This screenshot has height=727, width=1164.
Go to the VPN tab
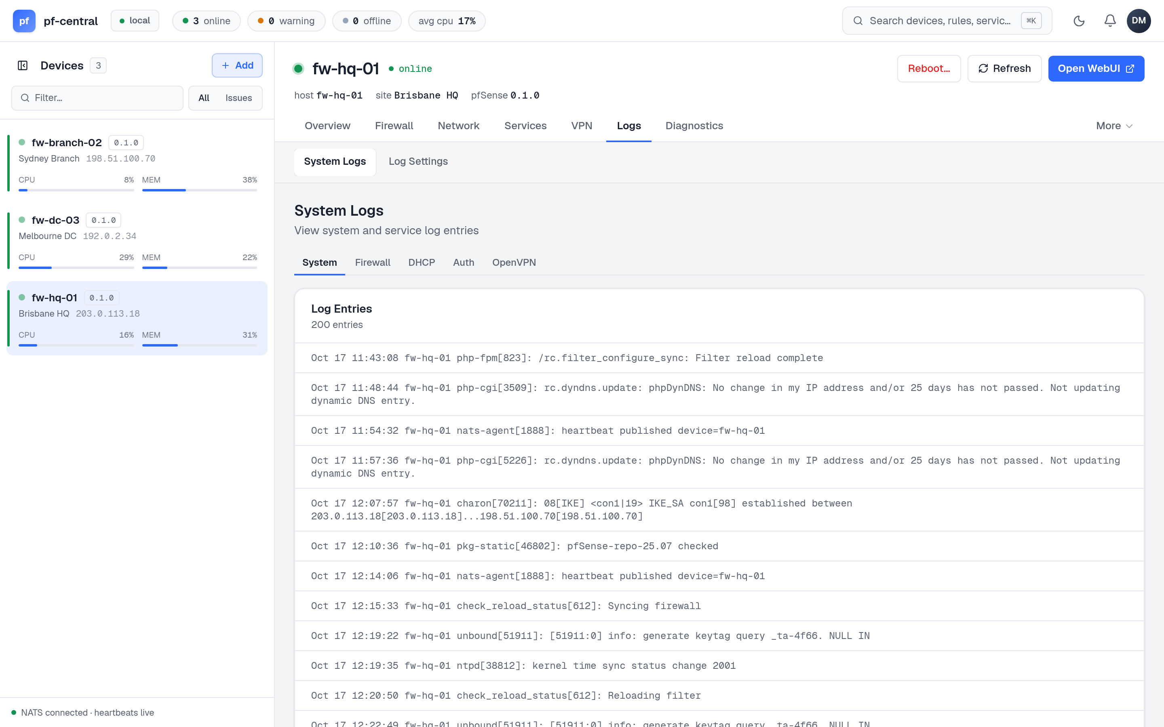(x=582, y=126)
